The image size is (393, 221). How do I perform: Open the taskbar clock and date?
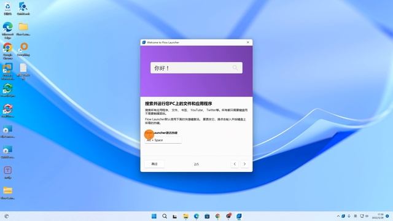point(378,216)
